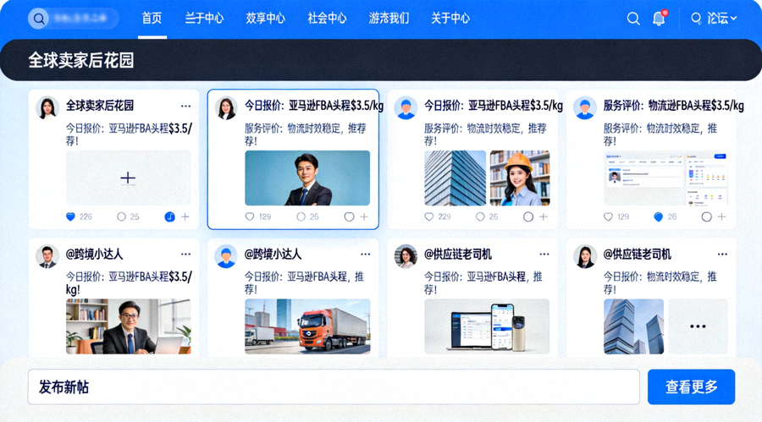Click the author avatar on the man-in-suit post
Image resolution: width=762 pixels, height=422 pixels.
click(226, 107)
